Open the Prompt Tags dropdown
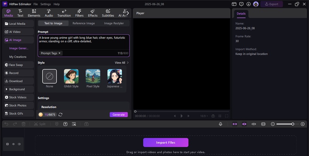 (51, 53)
